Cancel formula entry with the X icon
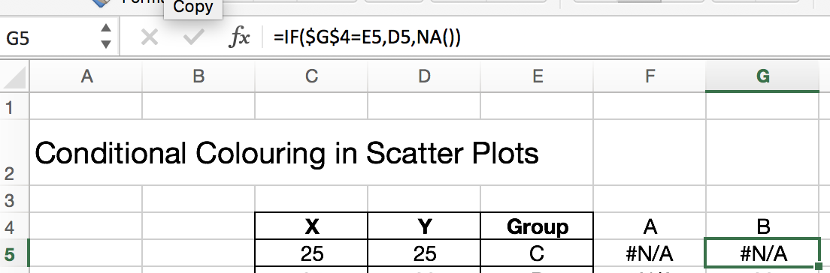The width and height of the screenshot is (830, 273). point(150,37)
